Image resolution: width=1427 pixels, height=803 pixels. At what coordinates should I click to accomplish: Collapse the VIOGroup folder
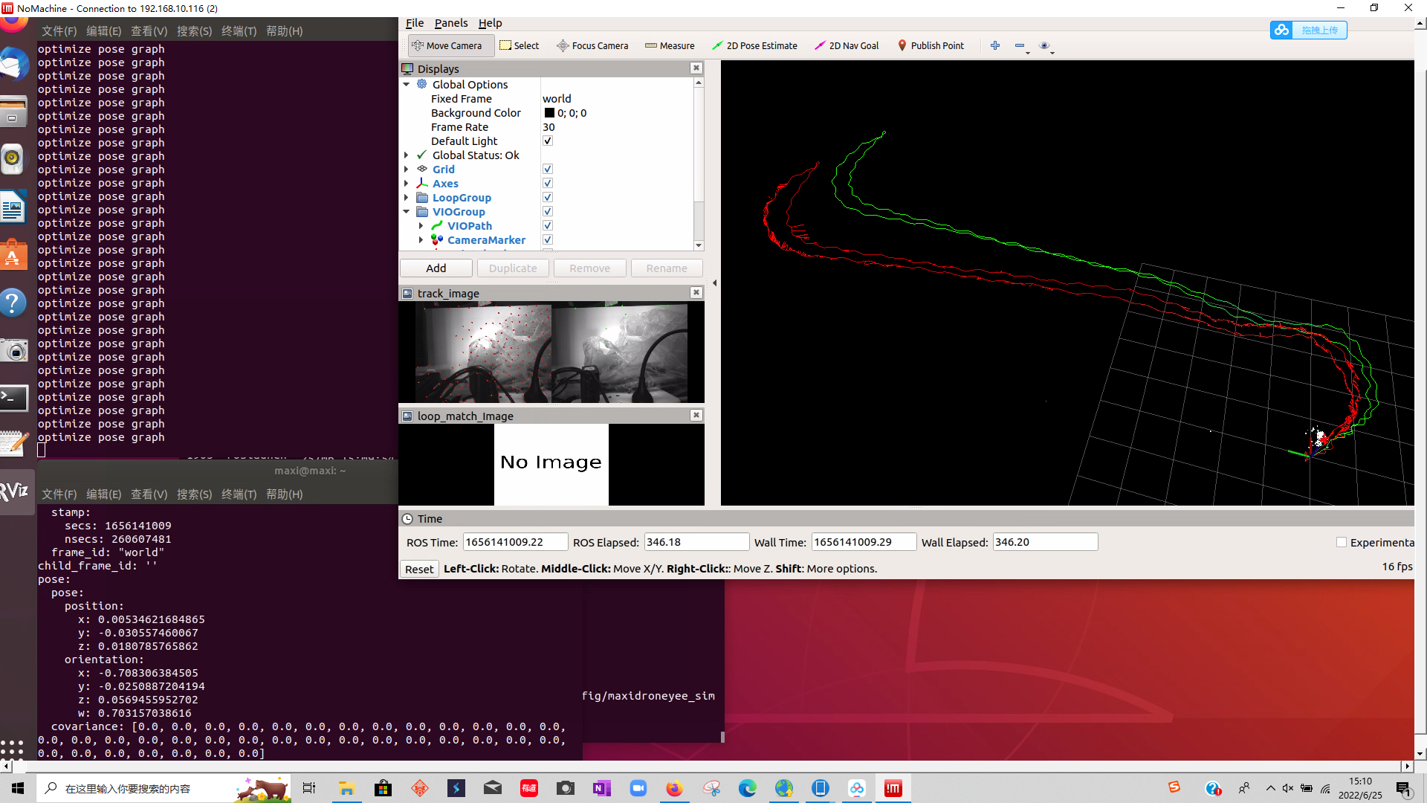coord(407,212)
